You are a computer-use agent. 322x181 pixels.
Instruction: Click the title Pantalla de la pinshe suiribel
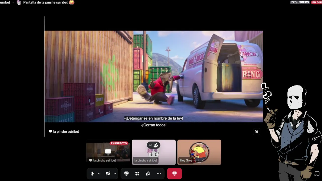[x=46, y=2]
